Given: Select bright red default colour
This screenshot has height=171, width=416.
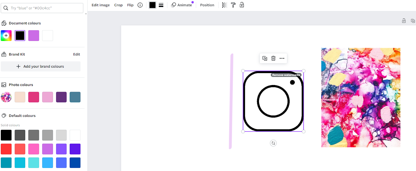Looking at the screenshot, I should click(x=6, y=149).
